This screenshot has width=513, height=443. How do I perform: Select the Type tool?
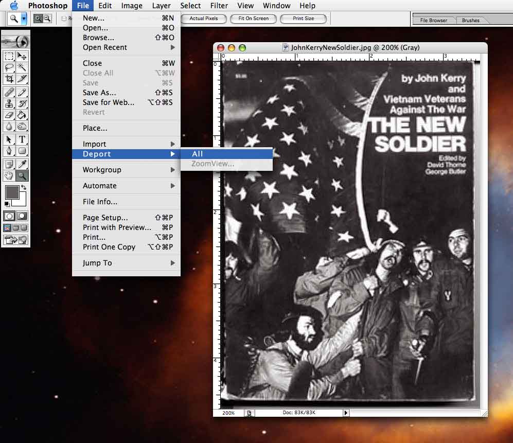[22, 140]
